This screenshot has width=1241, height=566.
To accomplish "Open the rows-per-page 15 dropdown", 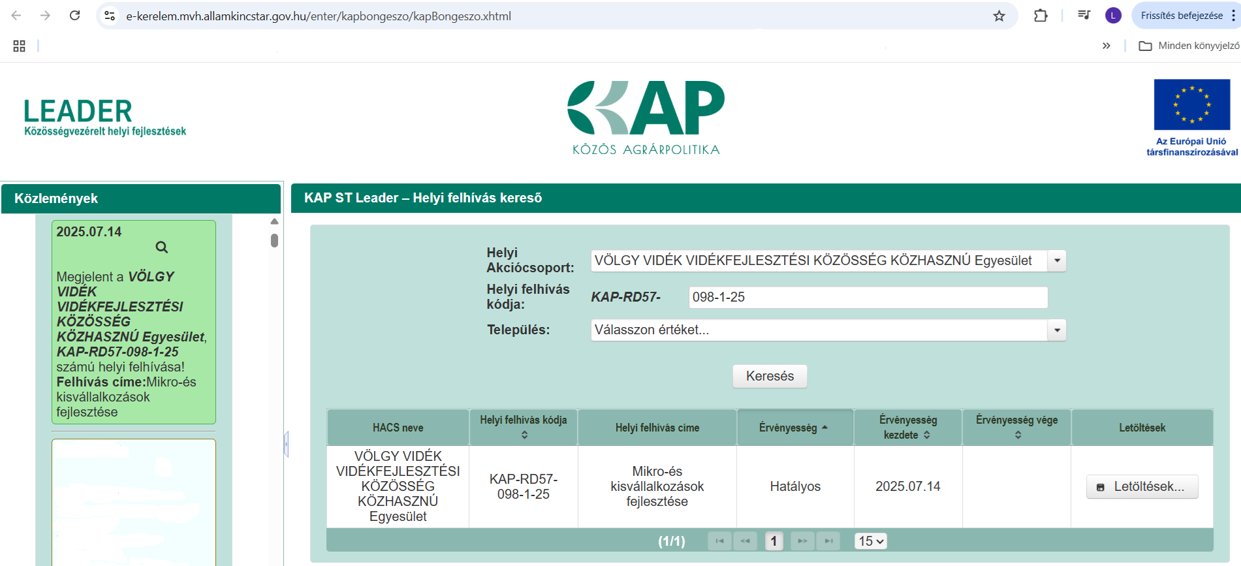I will pos(871,541).
